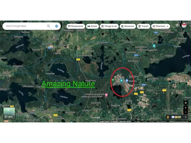
Task: Open the Google apps grid
Action: click(177, 25)
